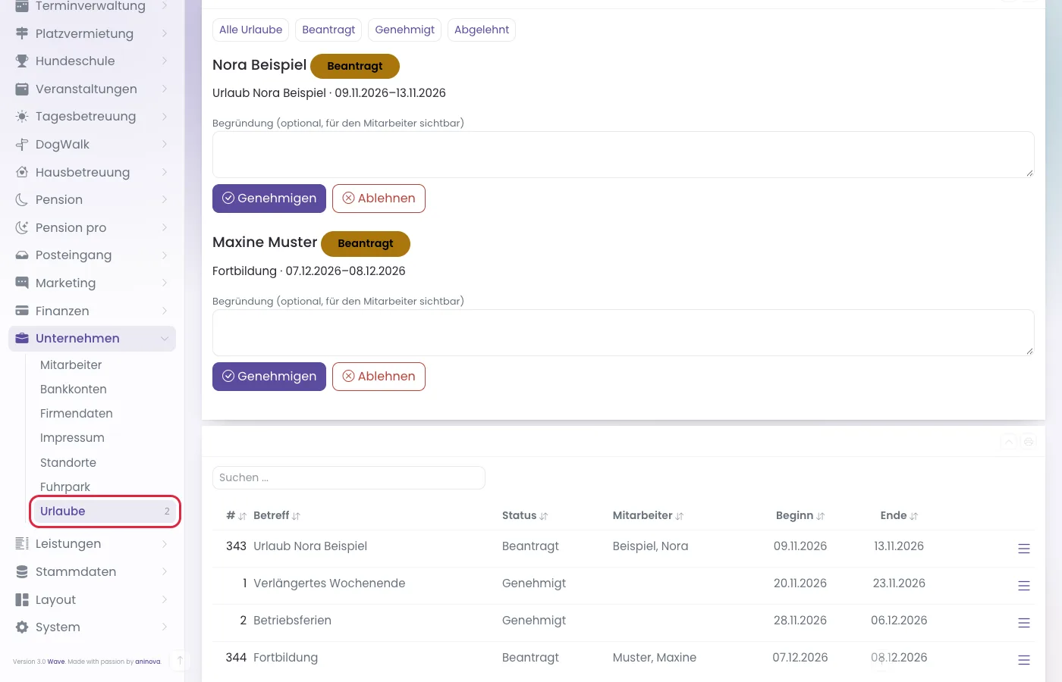
Task: Filter by Abgelehnt tab
Action: (482, 30)
